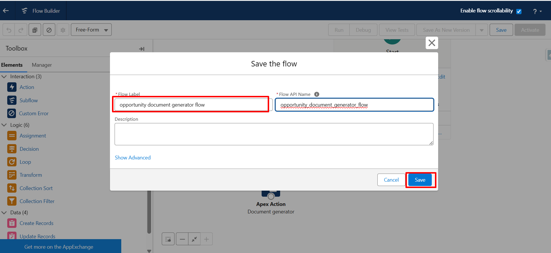This screenshot has width=551, height=253.
Task: Click the Flow API Name info icon
Action: (317, 94)
